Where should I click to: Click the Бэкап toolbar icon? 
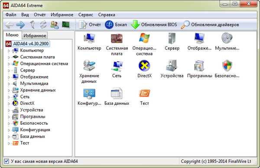109,25
